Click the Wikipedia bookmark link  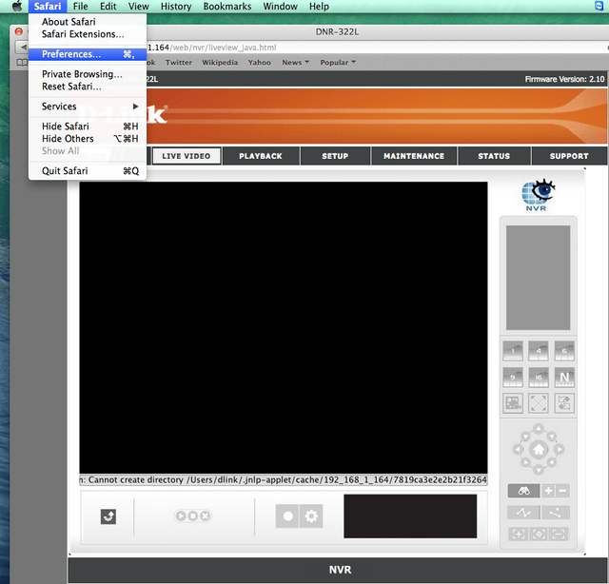click(x=220, y=63)
